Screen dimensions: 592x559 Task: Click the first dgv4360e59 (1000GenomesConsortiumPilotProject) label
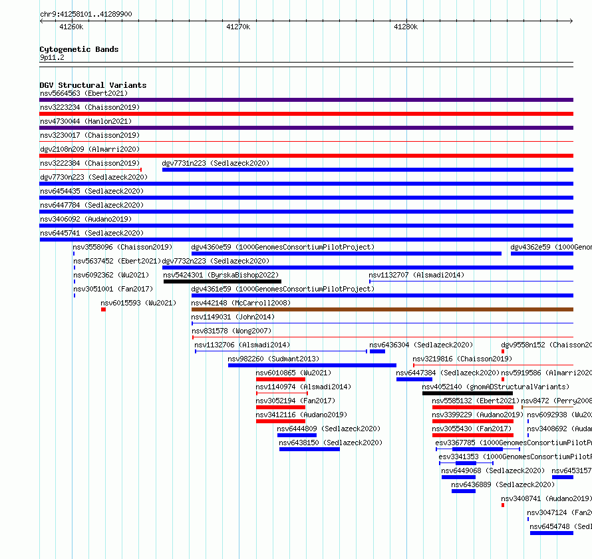pos(283,247)
